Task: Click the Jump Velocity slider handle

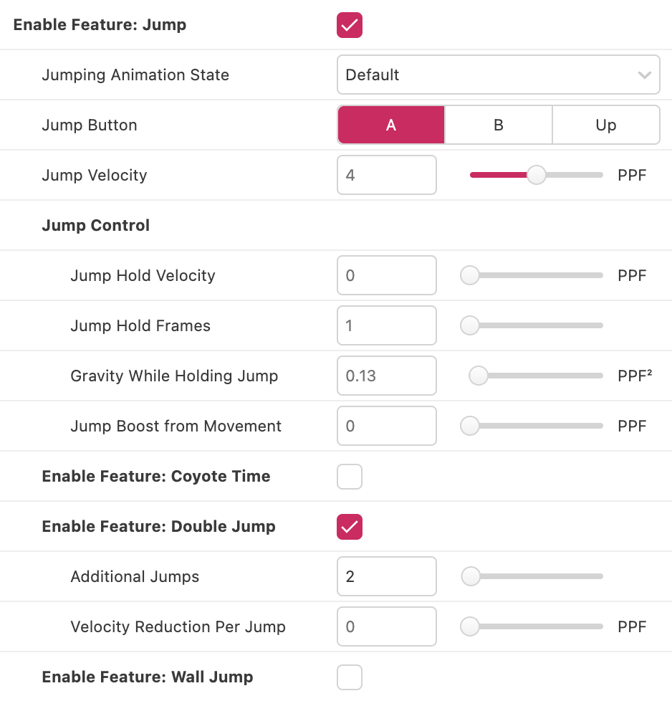Action: (536, 176)
